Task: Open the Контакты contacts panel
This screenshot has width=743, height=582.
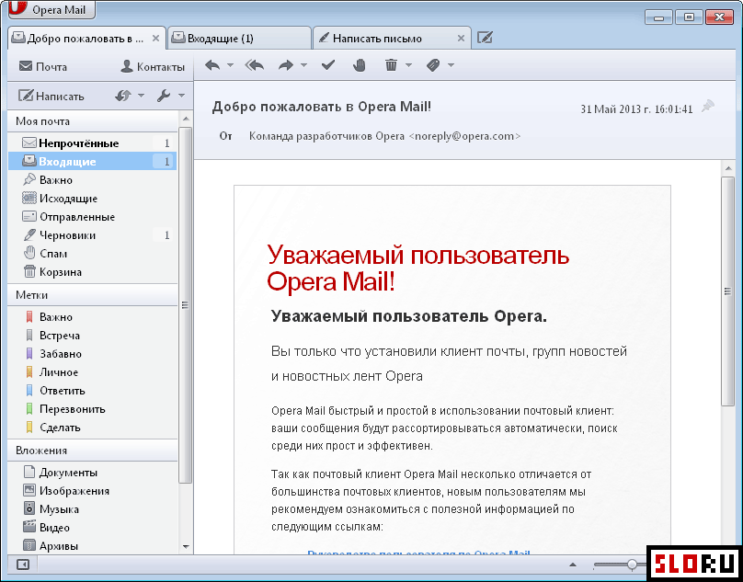Action: 153,67
